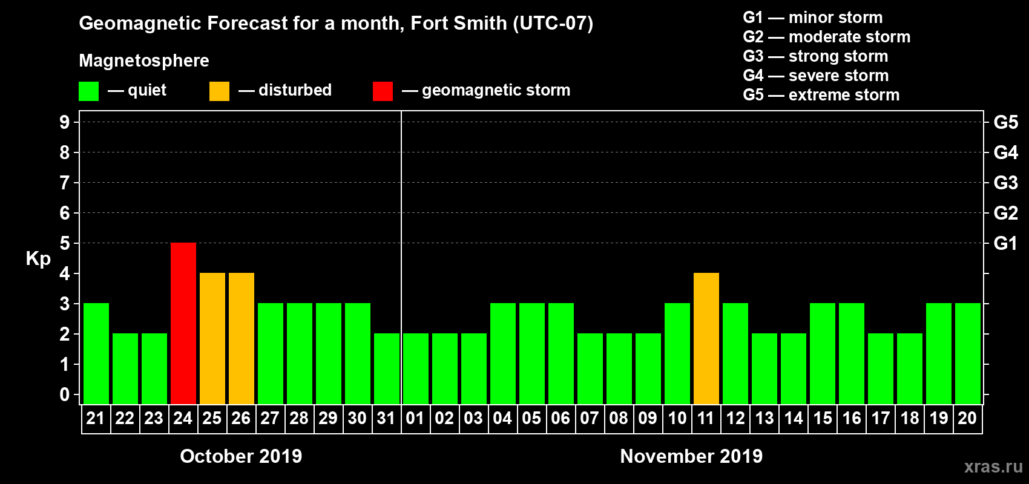
Task: Click the 'geomagnetic storm' legend label
Action: click(496, 91)
